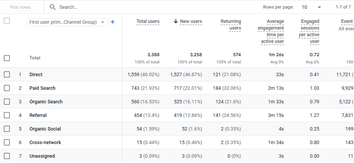Select the Direct row checkbox
354x163 pixels.
(7, 75)
